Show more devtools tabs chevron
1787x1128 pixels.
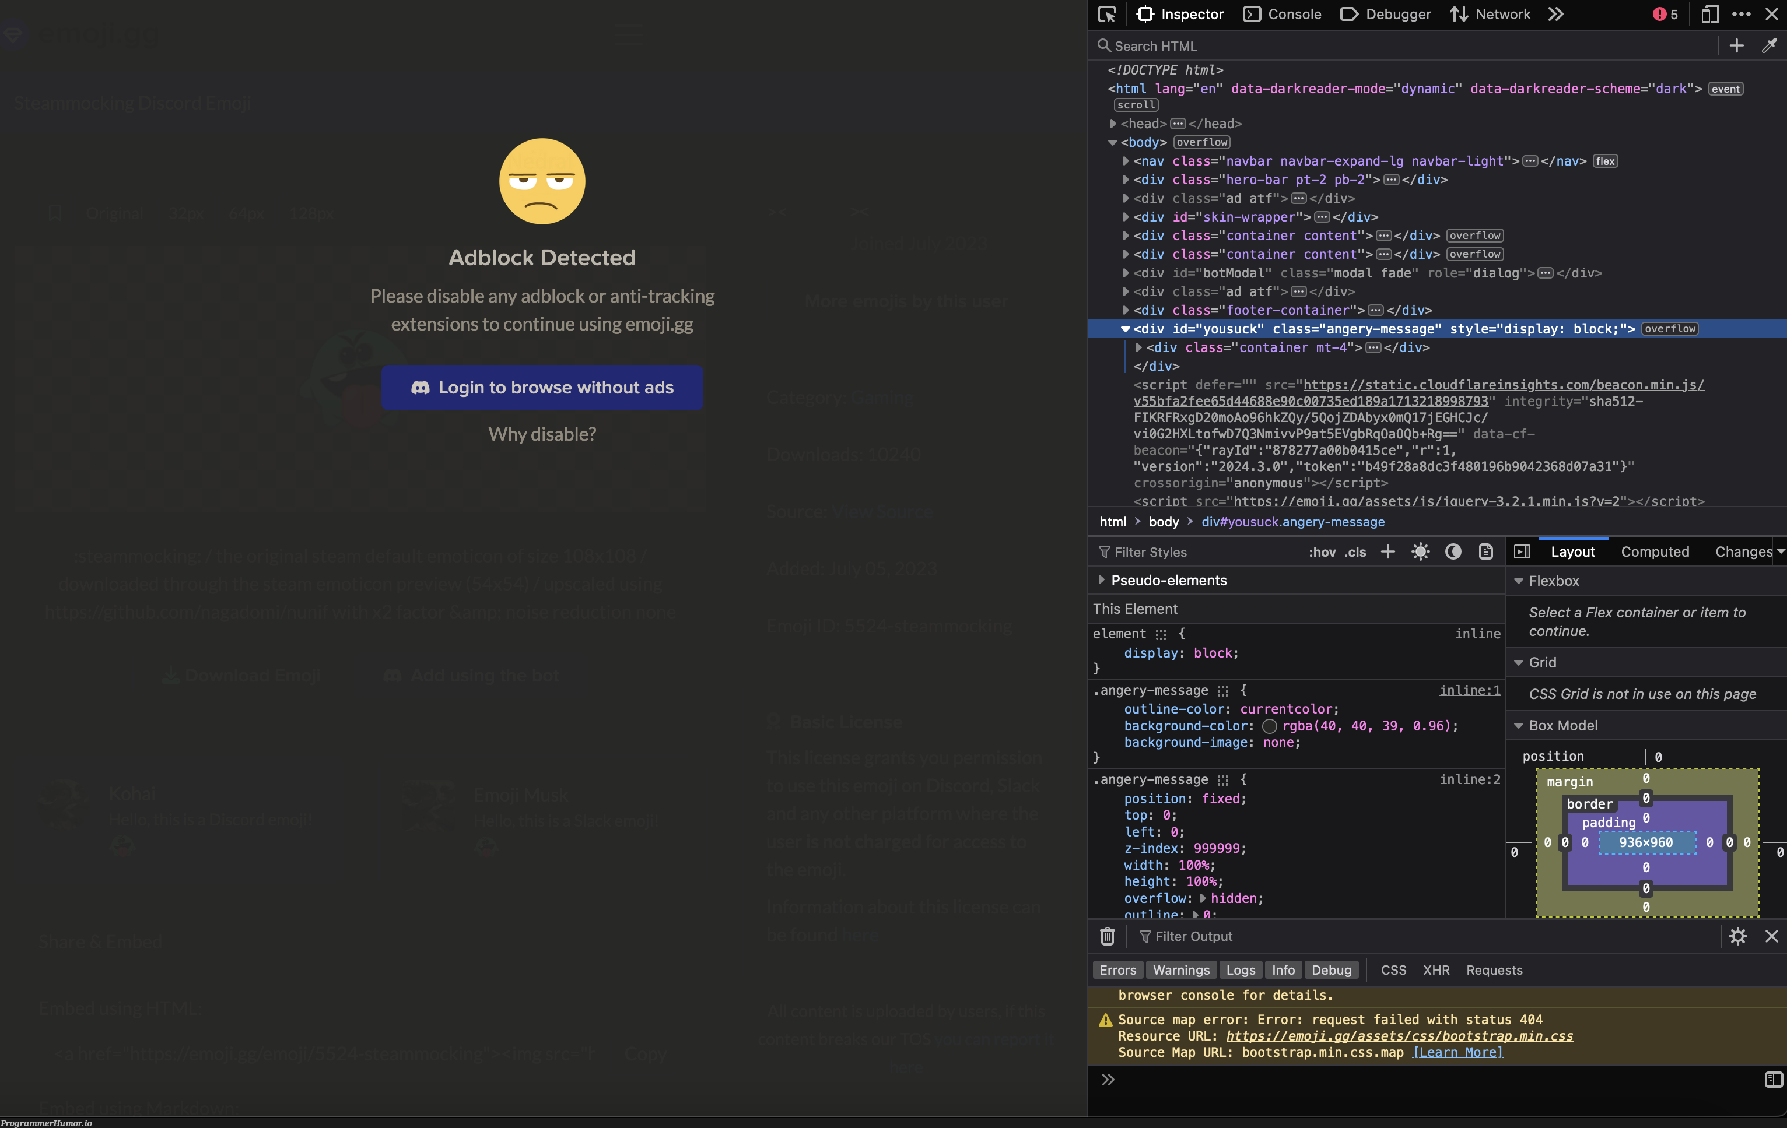pos(1556,14)
